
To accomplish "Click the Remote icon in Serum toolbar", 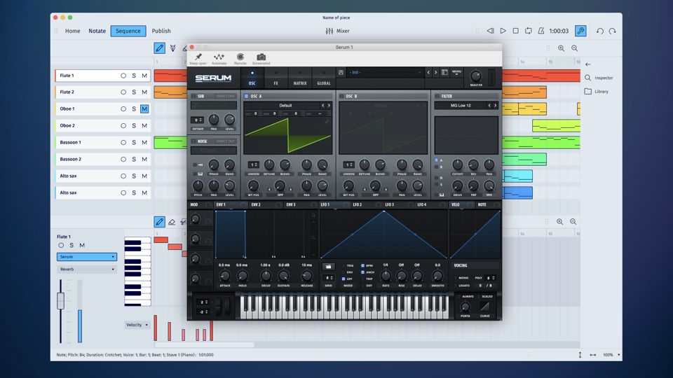I will [x=240, y=57].
